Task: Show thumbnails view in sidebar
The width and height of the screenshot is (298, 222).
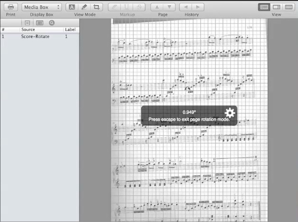Action: click(x=39, y=22)
